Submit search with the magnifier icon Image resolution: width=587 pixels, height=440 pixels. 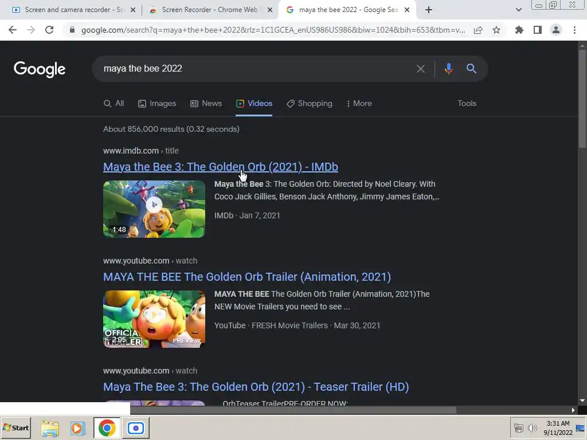[471, 69]
